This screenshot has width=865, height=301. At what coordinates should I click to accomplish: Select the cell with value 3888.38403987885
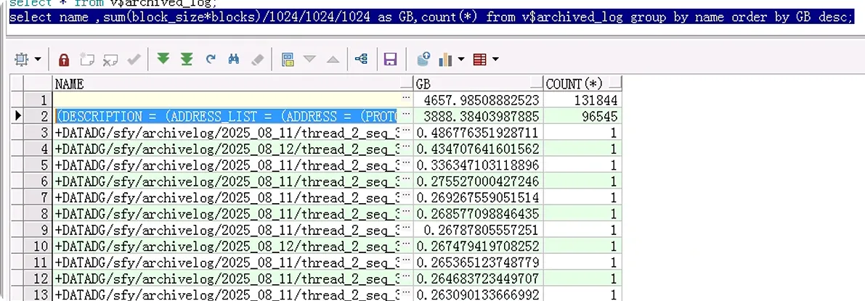(x=479, y=116)
